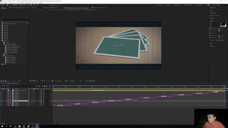
Task: Click the text fill color swatch in Character panel
Action: point(224,24)
